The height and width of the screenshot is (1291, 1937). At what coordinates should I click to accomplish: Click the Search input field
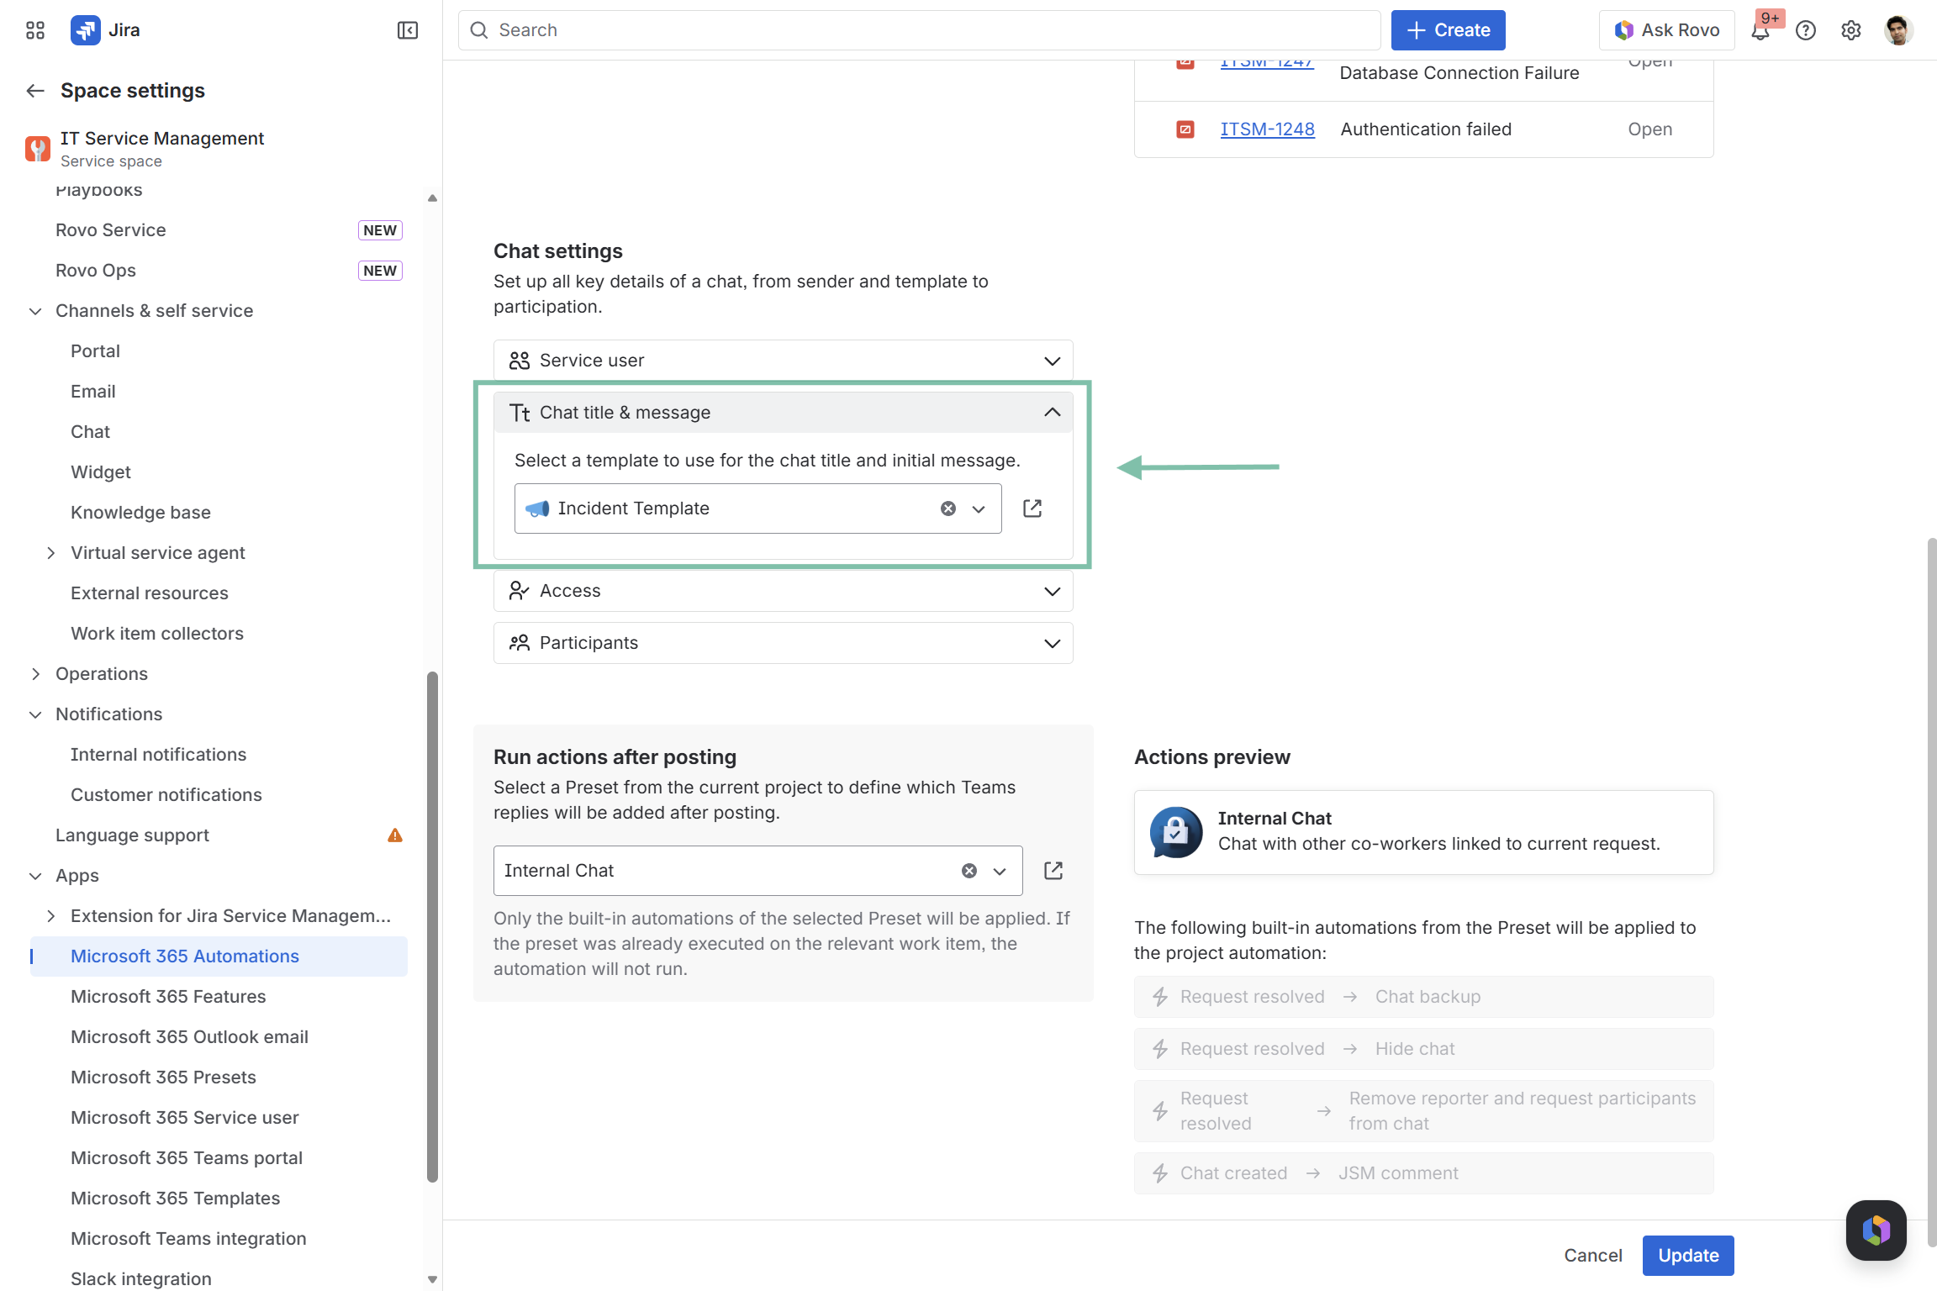coord(919,30)
